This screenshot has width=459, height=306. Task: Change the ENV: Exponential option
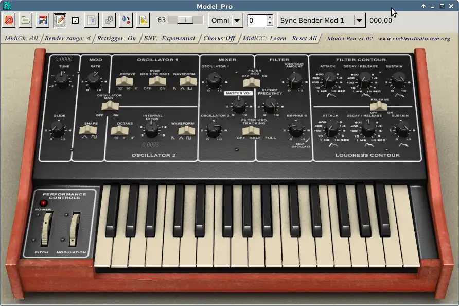click(169, 39)
